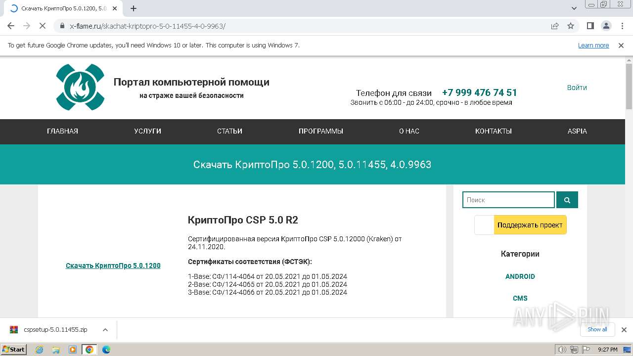Click the share page icon
The image size is (633, 356).
(x=555, y=26)
